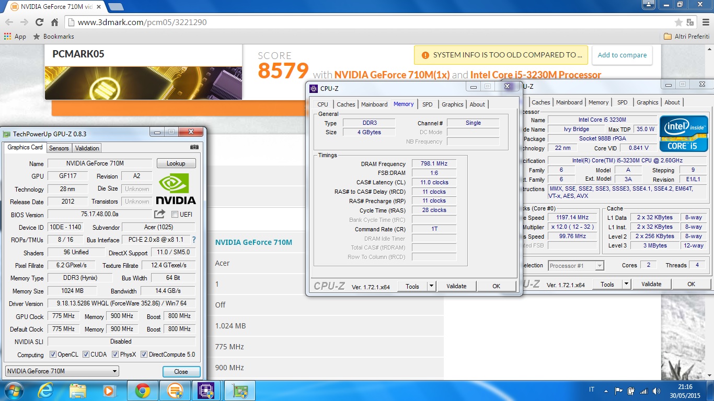Open the Mainboard tab in front CPU-Z
Screen dimensions: 714x401
click(x=375, y=104)
